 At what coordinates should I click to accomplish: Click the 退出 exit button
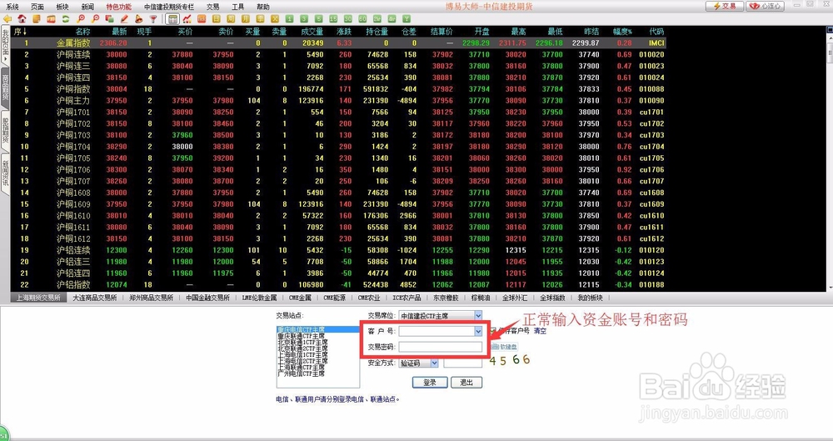point(466,383)
